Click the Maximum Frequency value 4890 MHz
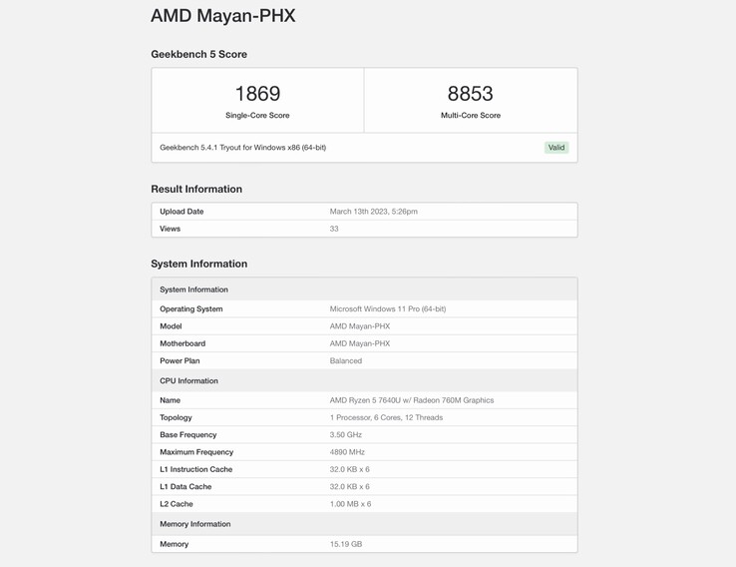This screenshot has width=736, height=567. point(347,452)
